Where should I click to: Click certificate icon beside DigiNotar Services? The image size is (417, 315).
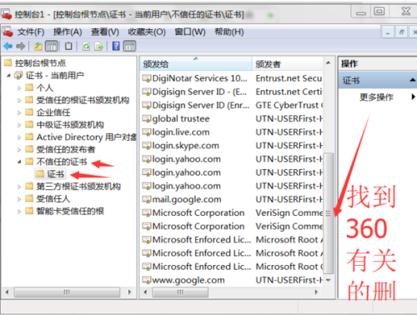click(147, 78)
